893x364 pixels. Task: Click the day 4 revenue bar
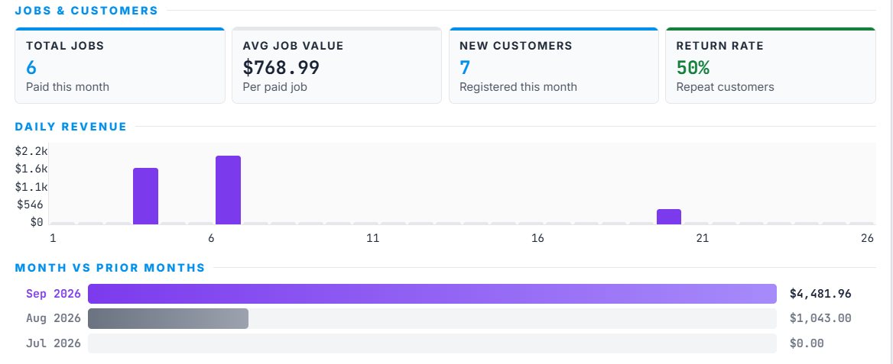pyautogui.click(x=145, y=196)
